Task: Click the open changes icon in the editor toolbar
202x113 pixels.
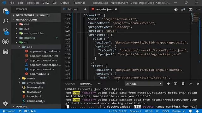Action: click(183, 9)
